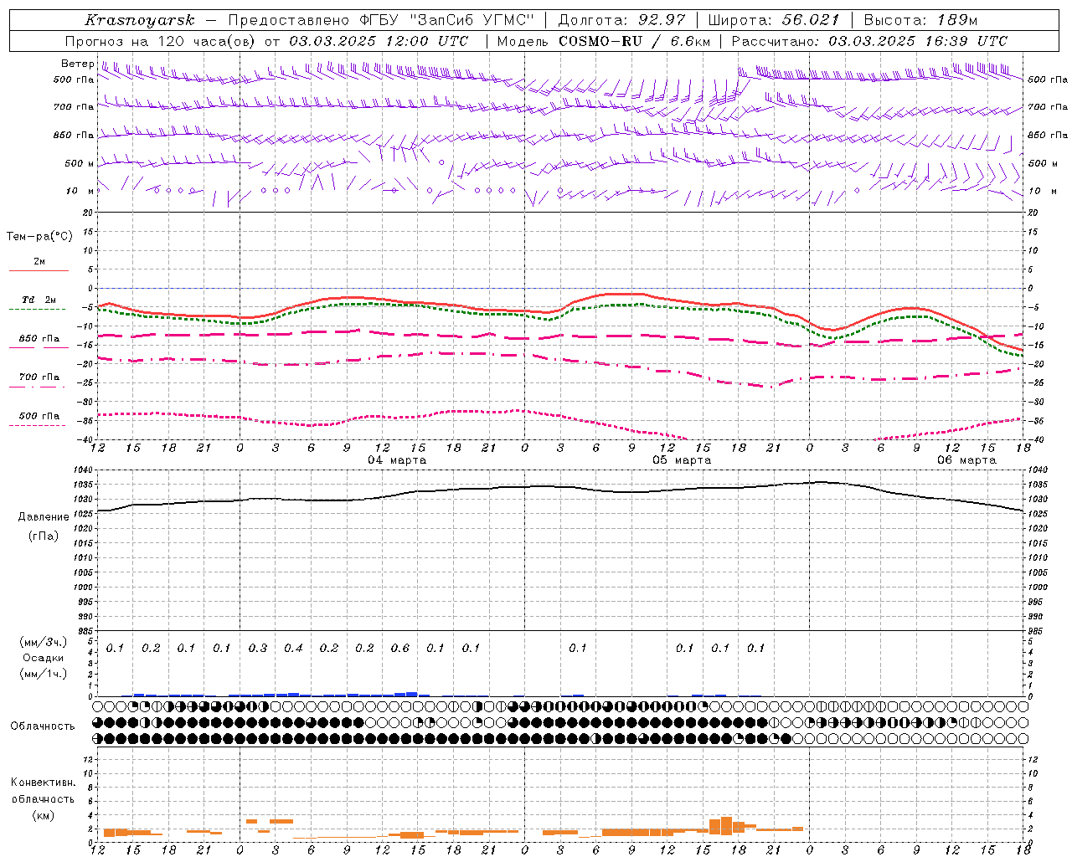Click the '(км)' kilometers unit label
The width and height of the screenshot is (1072, 857).
tap(43, 815)
